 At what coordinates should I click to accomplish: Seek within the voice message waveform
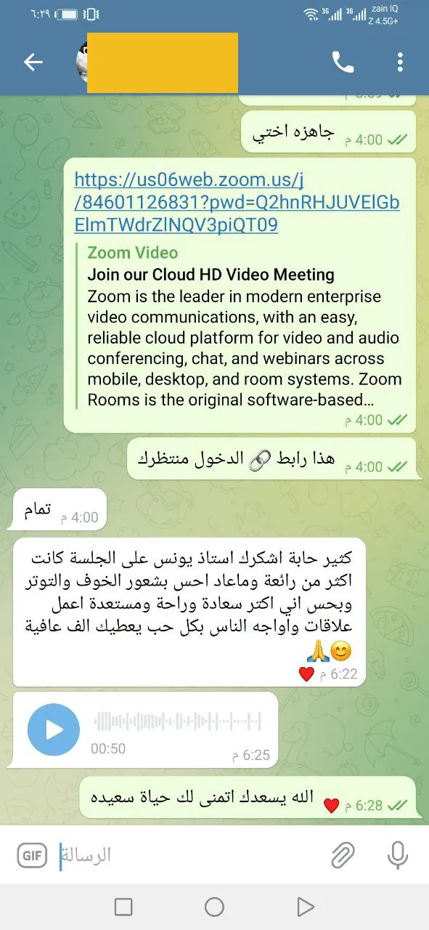(x=177, y=722)
